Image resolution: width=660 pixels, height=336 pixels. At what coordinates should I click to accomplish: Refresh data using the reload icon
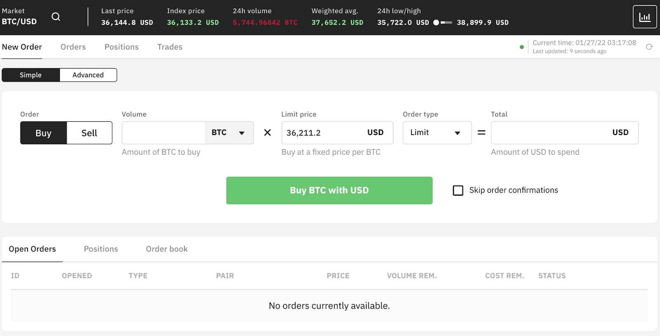pyautogui.click(x=650, y=47)
